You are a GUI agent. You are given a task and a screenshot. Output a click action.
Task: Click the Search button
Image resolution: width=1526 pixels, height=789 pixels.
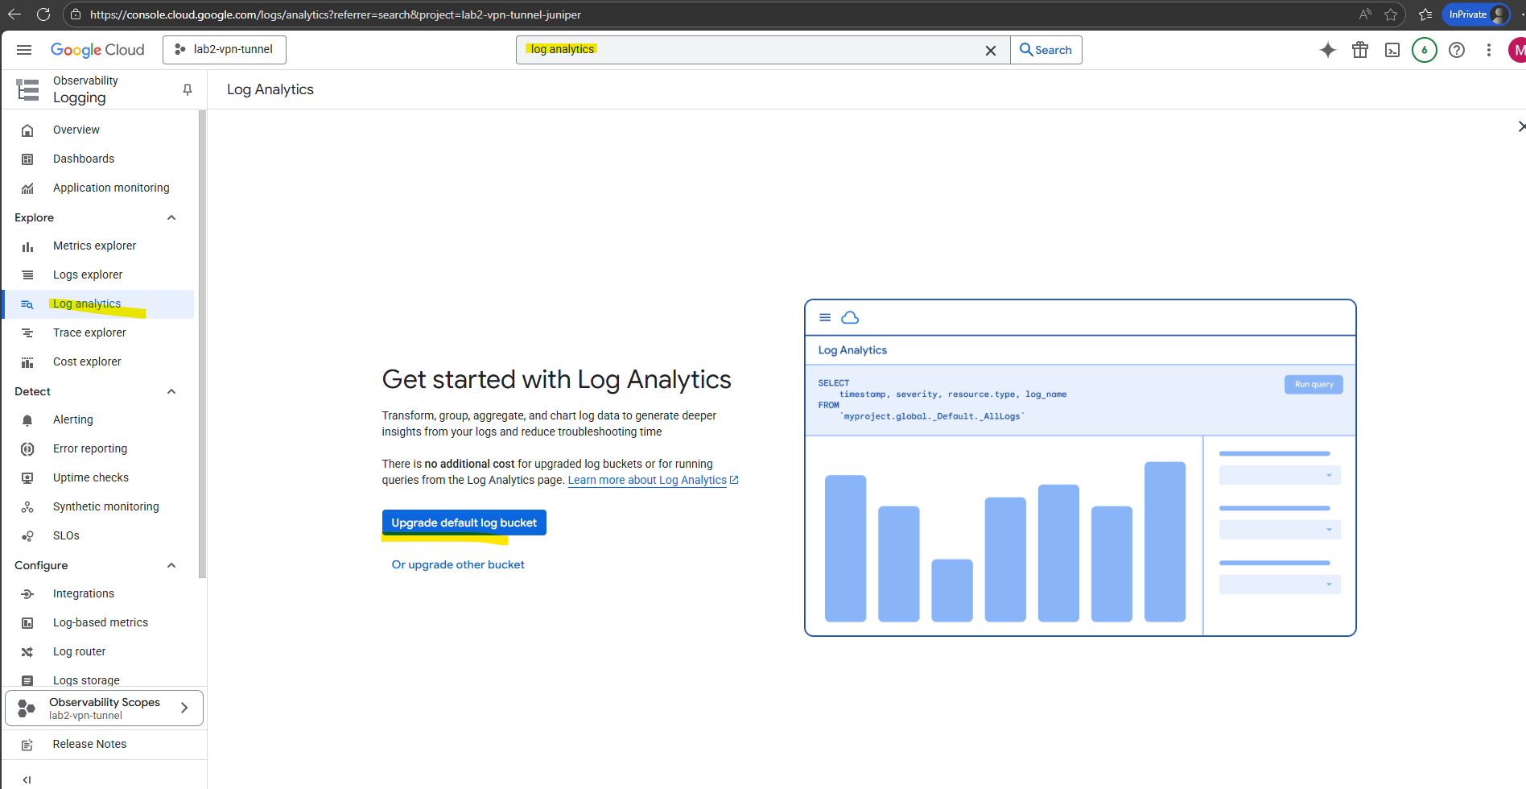(x=1046, y=50)
